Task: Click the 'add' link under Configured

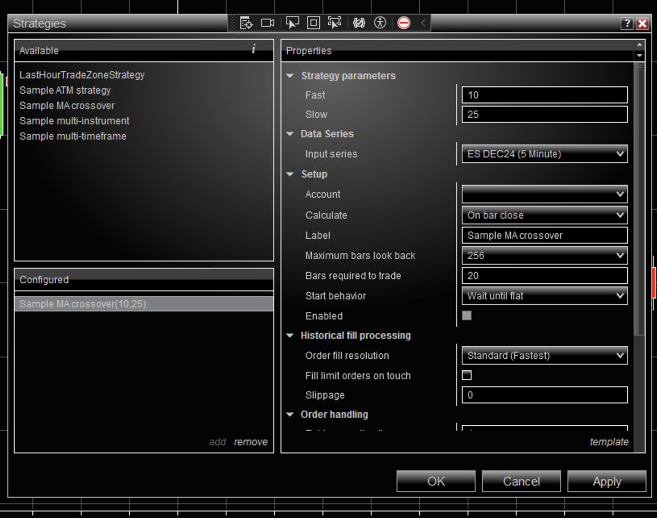Action: 217,442
